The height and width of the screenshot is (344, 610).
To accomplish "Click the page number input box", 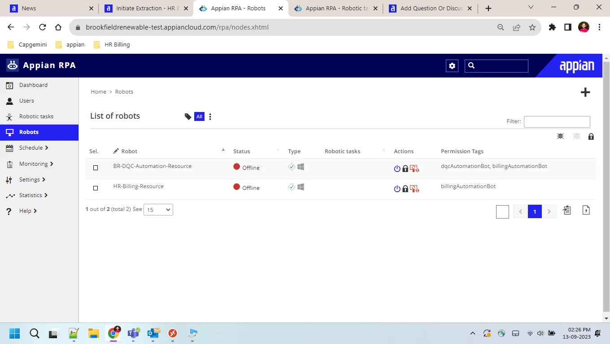I will coord(502,212).
